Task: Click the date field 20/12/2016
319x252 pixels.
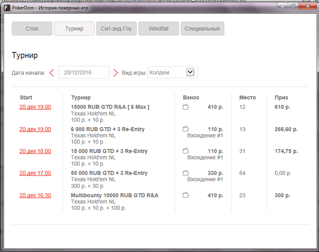Action: tap(83, 72)
